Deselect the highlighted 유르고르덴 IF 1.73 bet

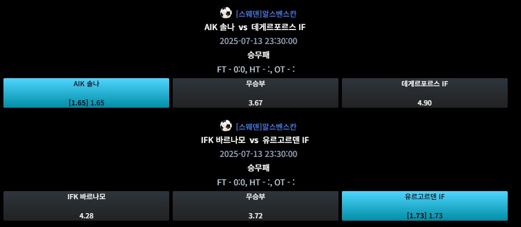425,206
